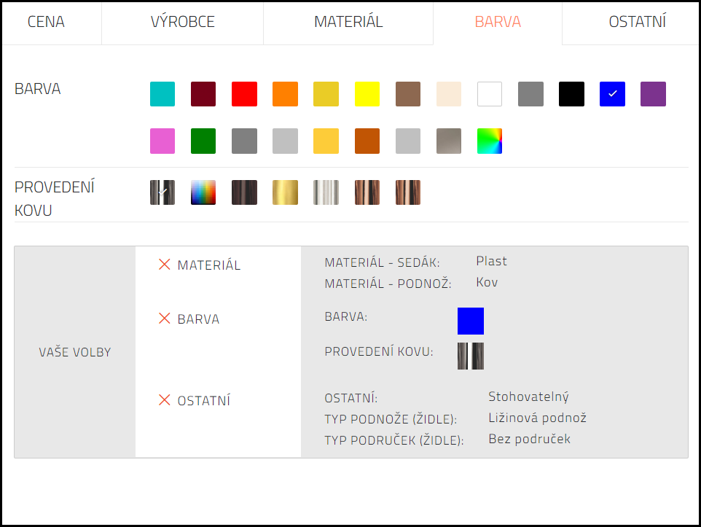Choose the silver chrome metal finish
The width and height of the screenshot is (701, 527).
point(326,192)
